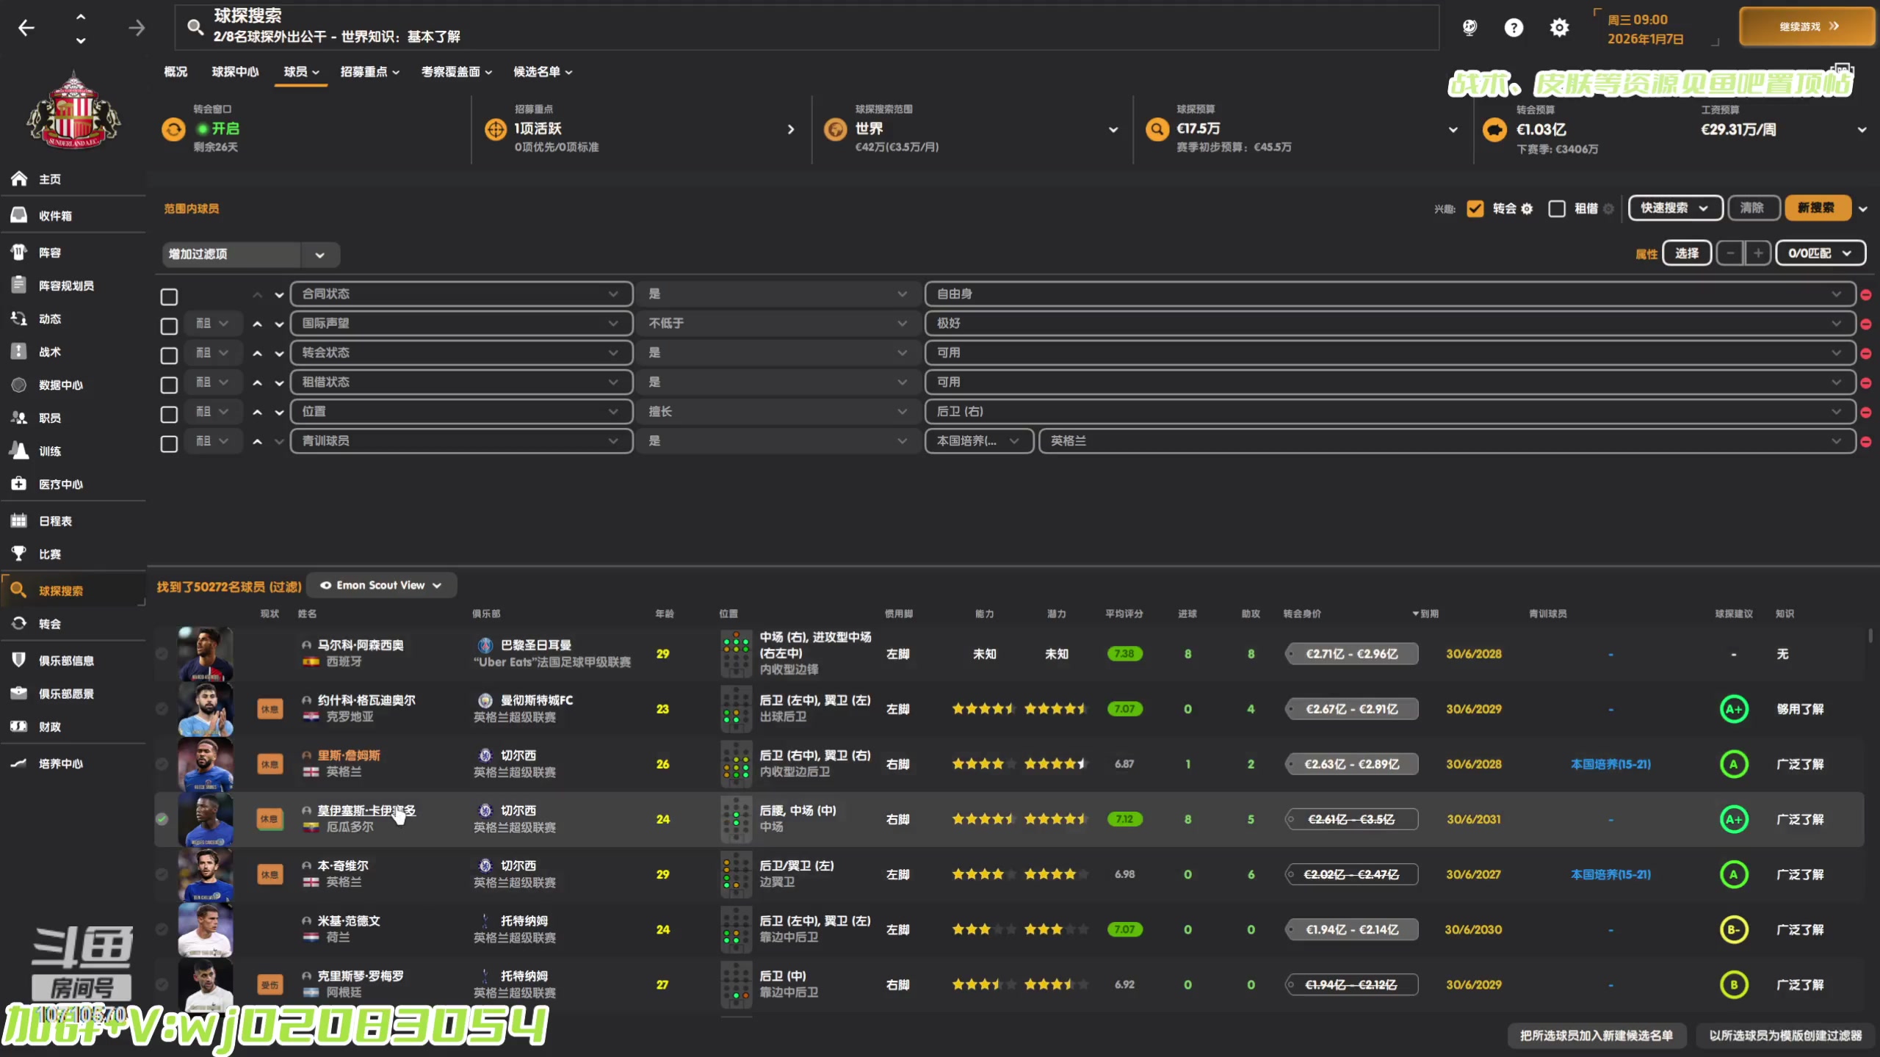This screenshot has height=1057, width=1880.
Task: Open the 英格兰 nation dropdown
Action: coord(1447,440)
